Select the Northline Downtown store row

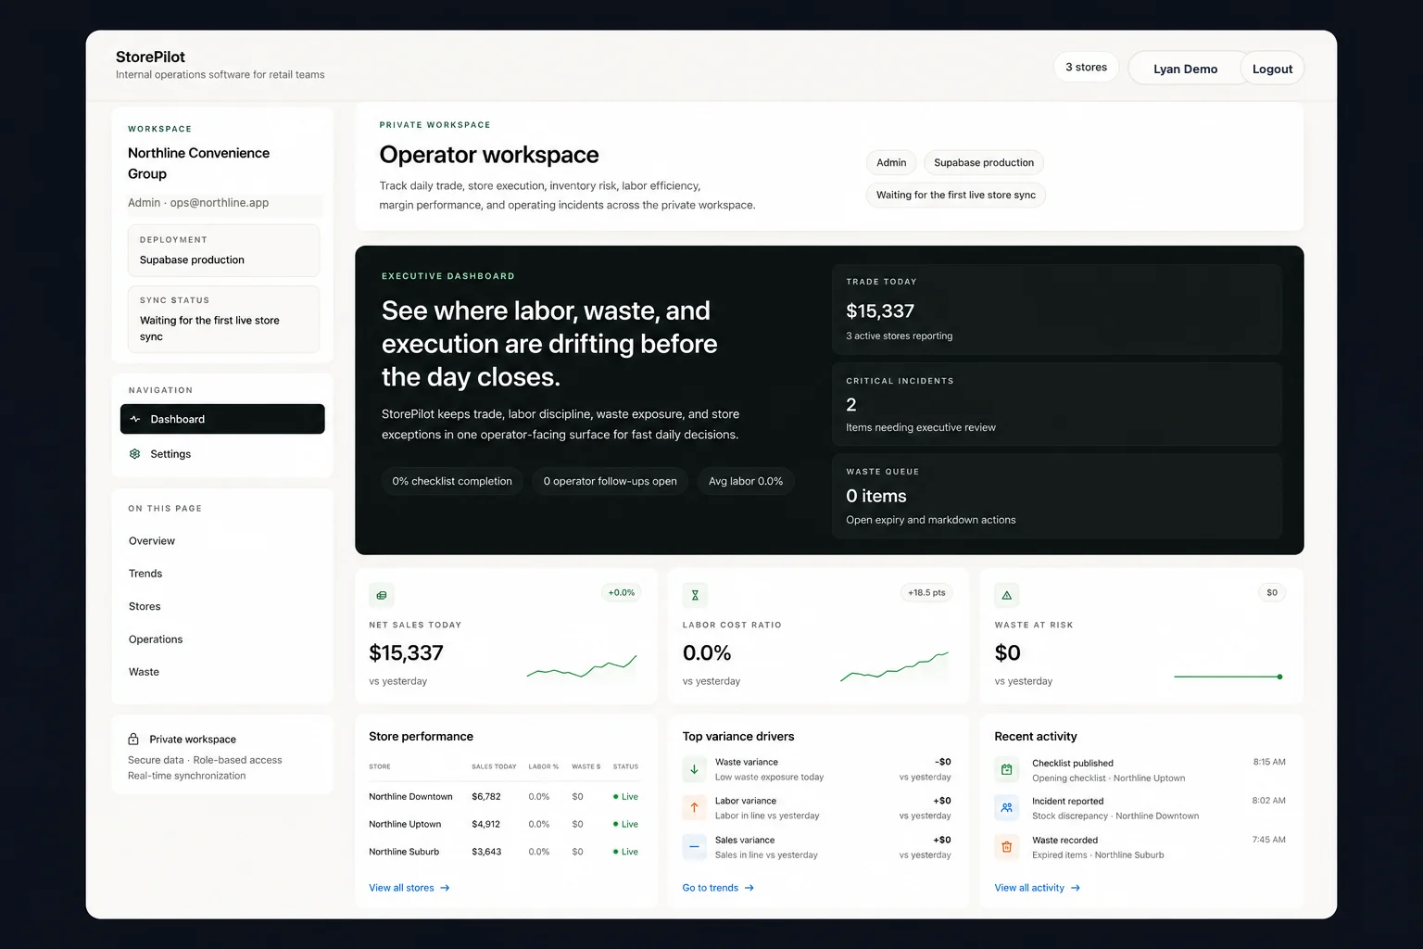pos(504,797)
